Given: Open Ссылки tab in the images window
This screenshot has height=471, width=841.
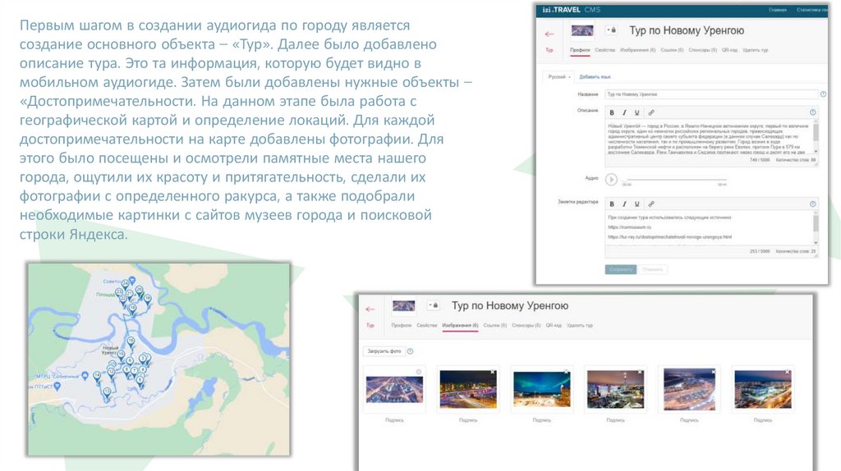Looking at the screenshot, I should pos(494,325).
